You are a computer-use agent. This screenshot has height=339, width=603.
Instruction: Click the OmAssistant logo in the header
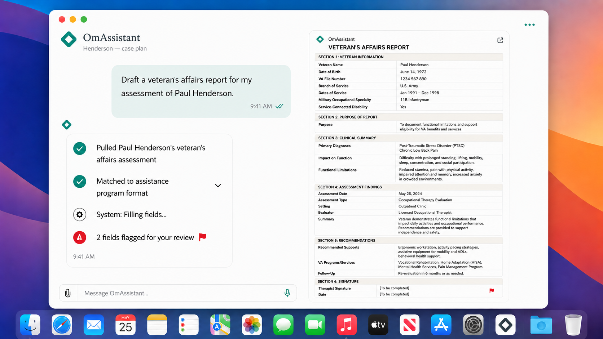tap(69, 39)
